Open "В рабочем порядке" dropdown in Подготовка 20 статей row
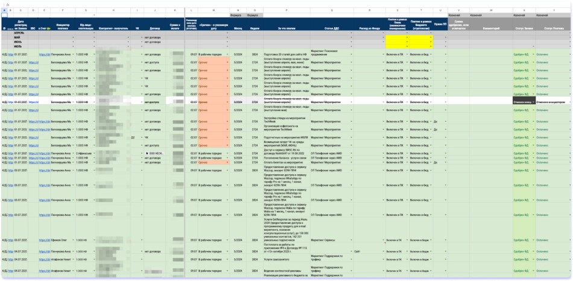The width and height of the screenshot is (573, 281). click(227, 54)
